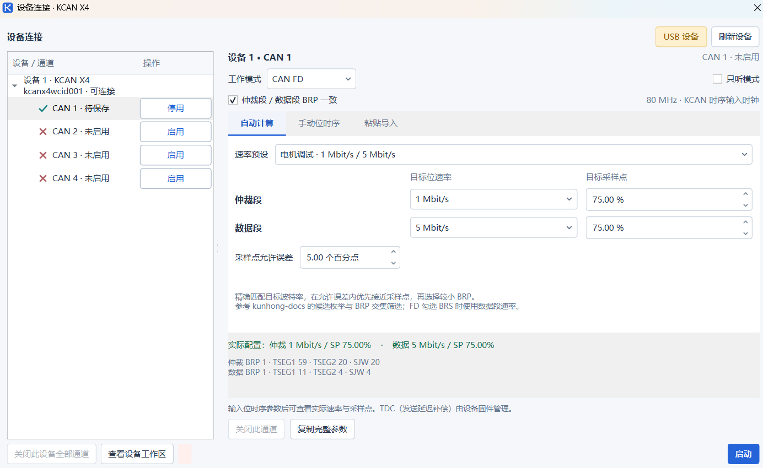Open the 仲裁段 1 Mbit/s rate dropdown
Image resolution: width=763 pixels, height=468 pixels.
click(x=493, y=199)
